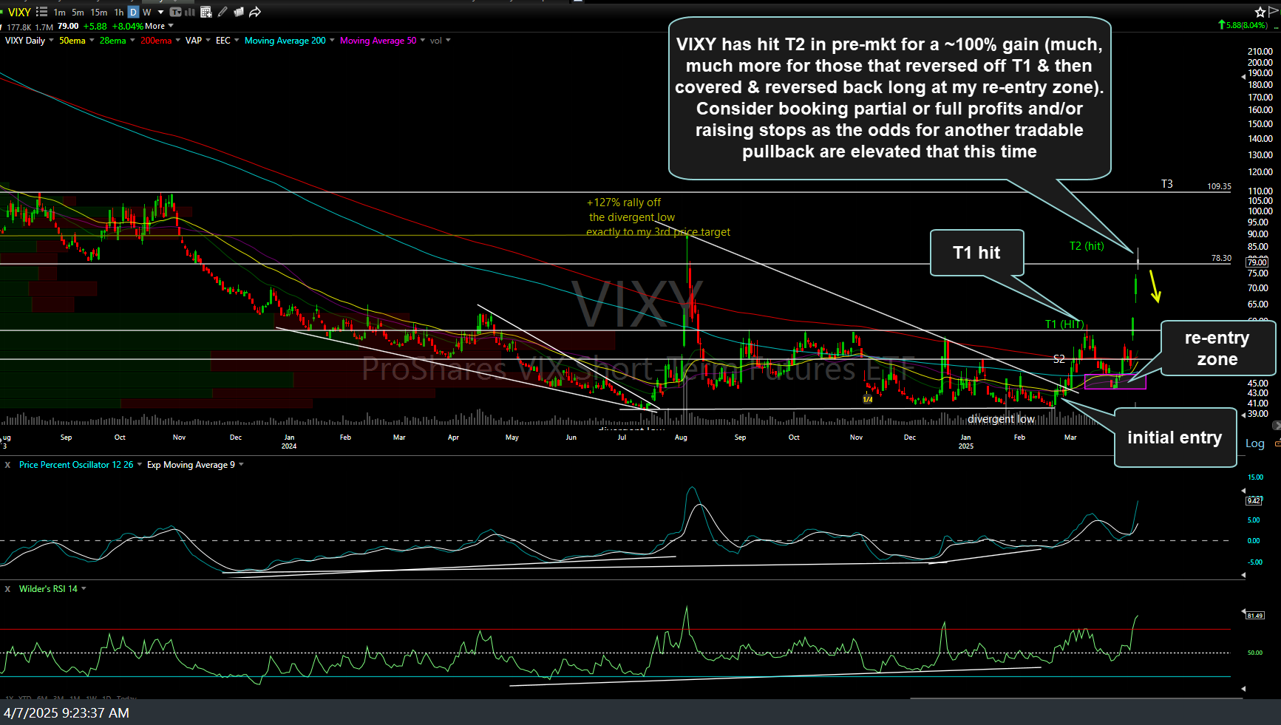
Task: Expand the timeframe options dropdown arrow
Action: (160, 12)
